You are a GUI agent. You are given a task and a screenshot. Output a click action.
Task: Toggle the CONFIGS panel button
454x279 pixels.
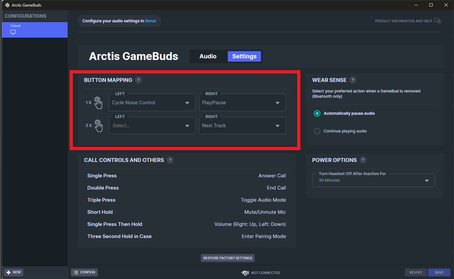(x=84, y=272)
